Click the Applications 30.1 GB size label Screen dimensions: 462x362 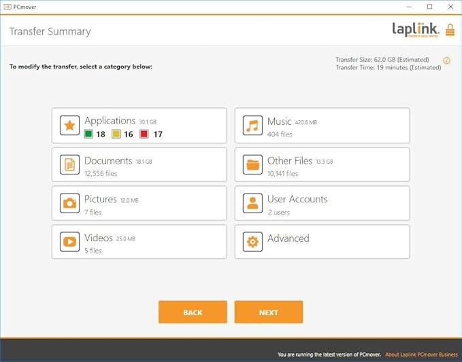pyautogui.click(x=148, y=122)
